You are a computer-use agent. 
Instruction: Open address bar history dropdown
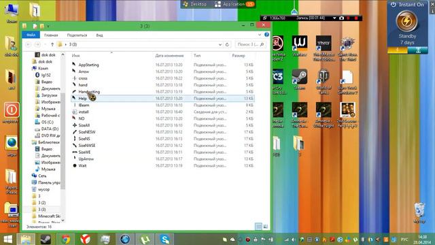[x=220, y=44]
